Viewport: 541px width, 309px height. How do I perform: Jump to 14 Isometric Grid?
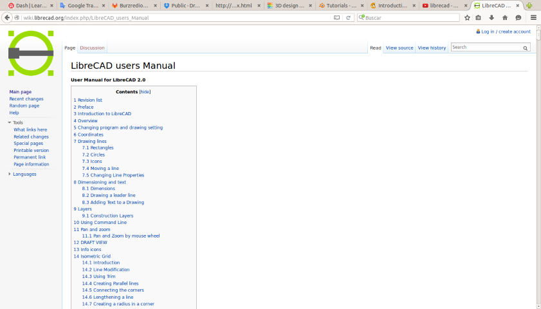pos(92,256)
